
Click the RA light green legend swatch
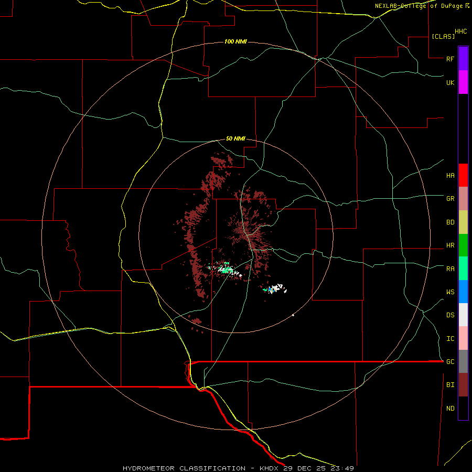[463, 269]
